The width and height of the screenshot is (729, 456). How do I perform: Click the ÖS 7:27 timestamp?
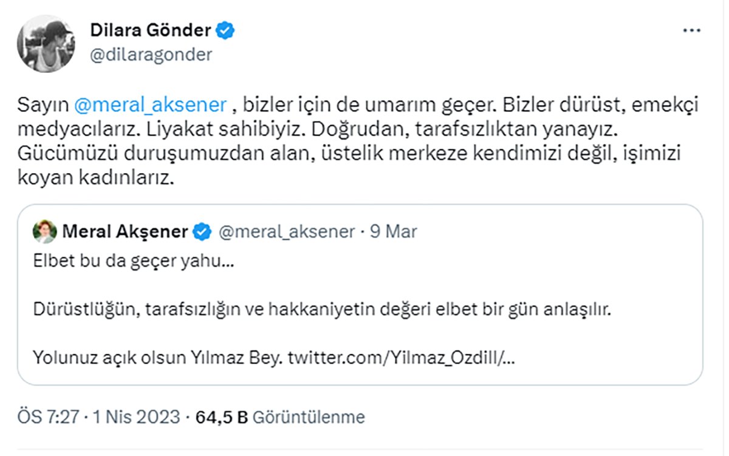click(49, 417)
